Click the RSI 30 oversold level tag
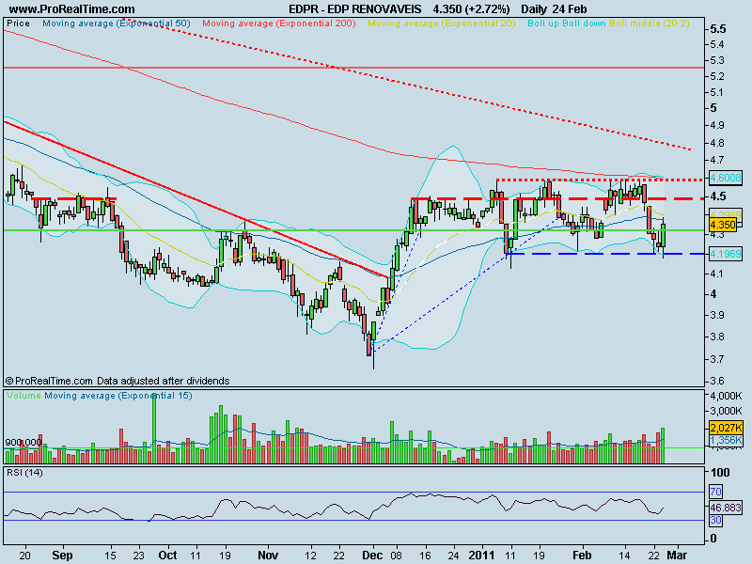 [716, 520]
